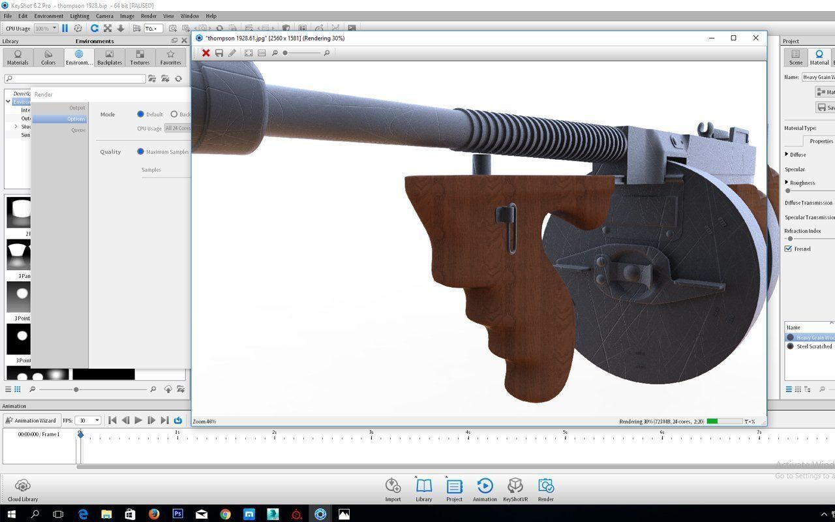835x522 pixels.
Task: Upload to cloud icon in library panel
Action: click(x=168, y=389)
